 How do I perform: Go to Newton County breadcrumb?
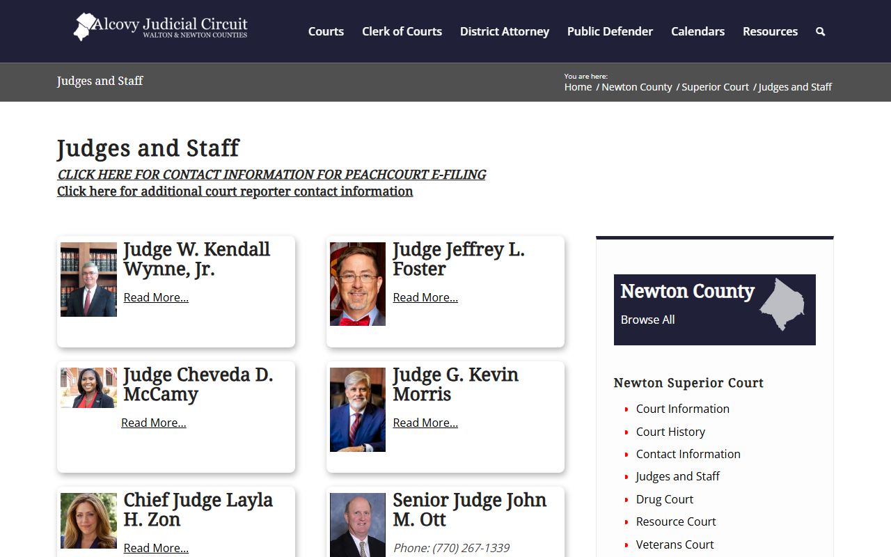[x=637, y=87]
